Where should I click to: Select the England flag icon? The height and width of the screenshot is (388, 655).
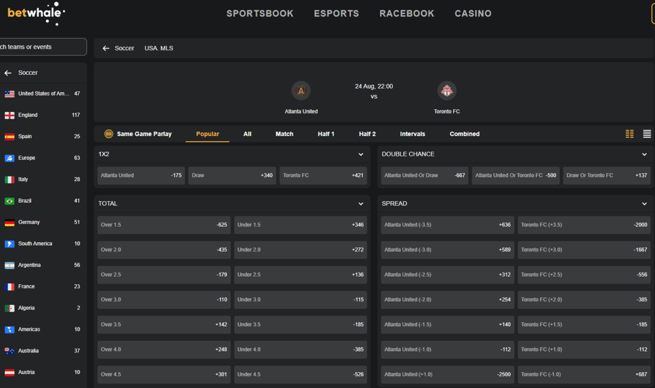(9, 115)
